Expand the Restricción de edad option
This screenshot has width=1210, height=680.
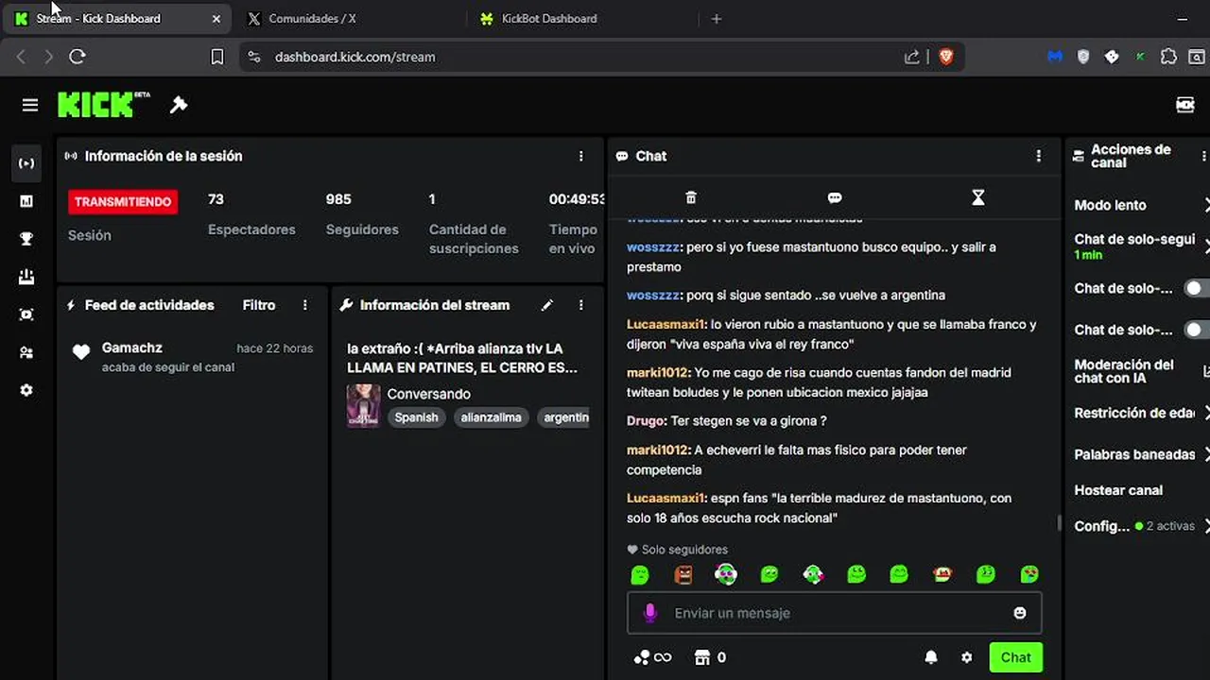(x=1141, y=413)
